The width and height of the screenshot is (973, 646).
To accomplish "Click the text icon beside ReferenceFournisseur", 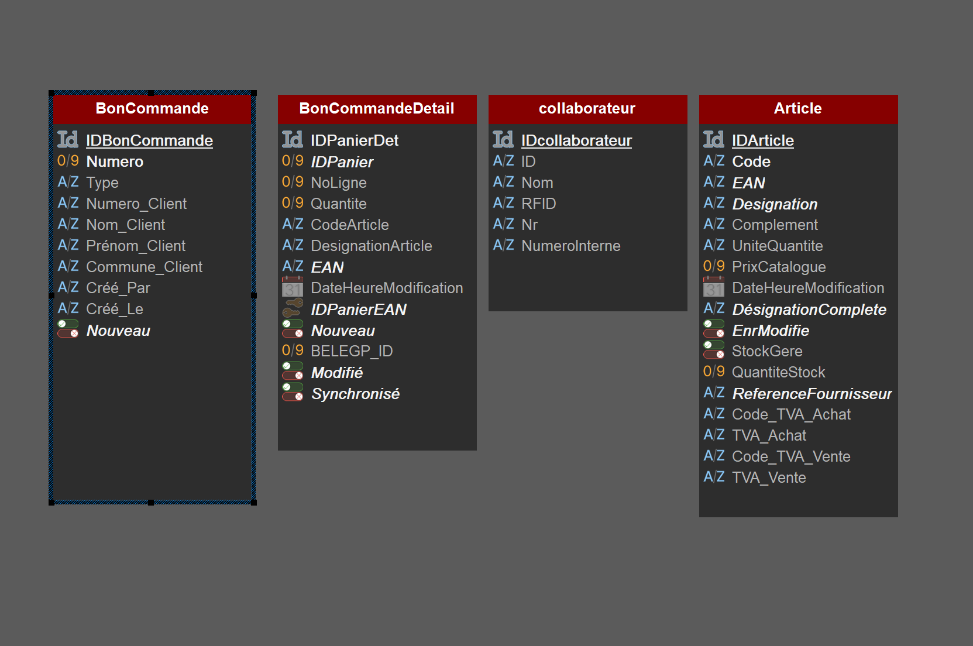I will 714,393.
